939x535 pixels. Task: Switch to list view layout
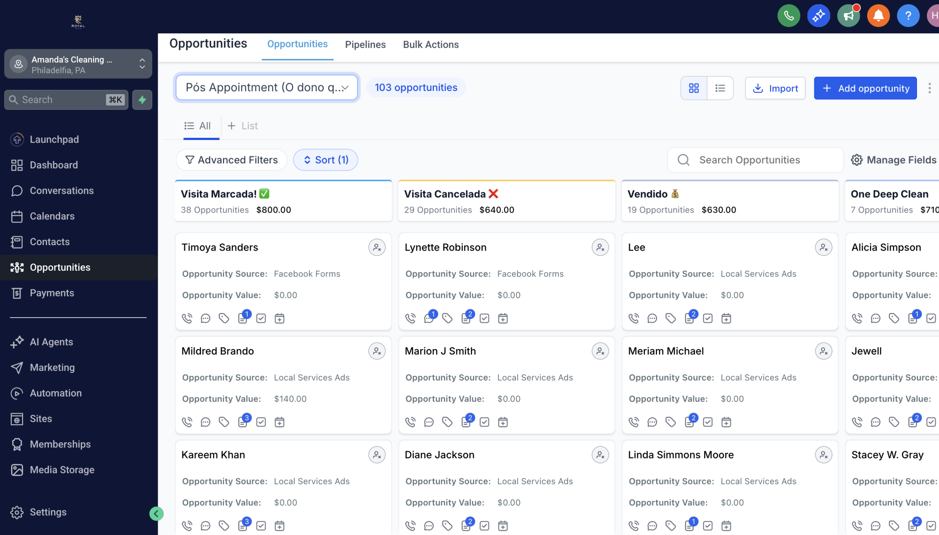pos(720,88)
